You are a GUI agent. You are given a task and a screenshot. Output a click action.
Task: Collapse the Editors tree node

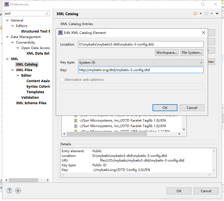point(13,26)
